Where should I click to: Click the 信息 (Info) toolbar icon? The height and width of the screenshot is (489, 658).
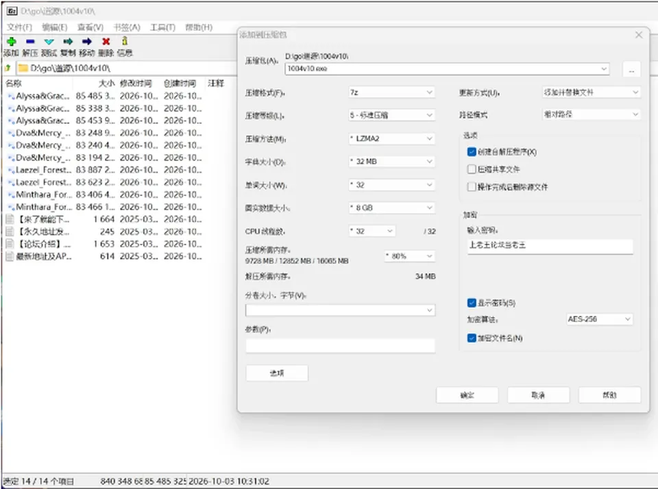coord(125,41)
